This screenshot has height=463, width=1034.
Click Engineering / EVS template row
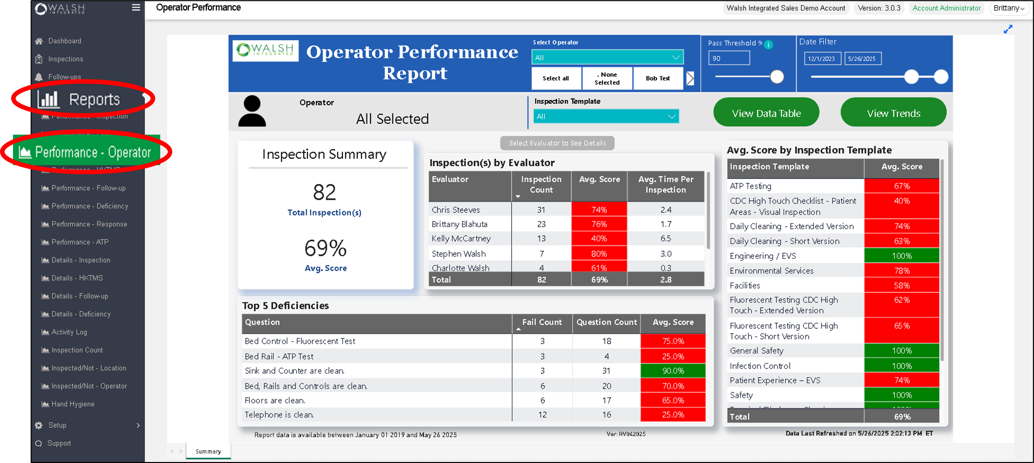[833, 256]
